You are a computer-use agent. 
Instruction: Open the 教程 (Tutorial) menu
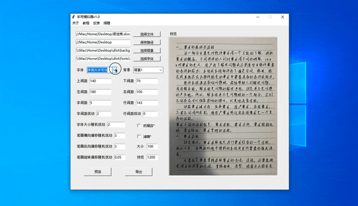86,23
